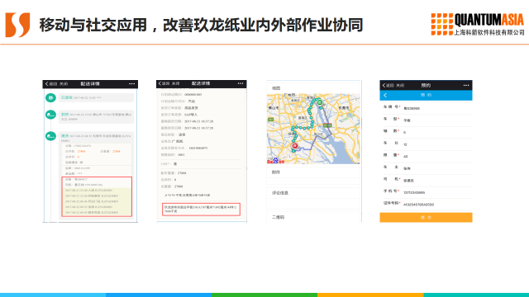
Task: Select the 地图 section header
Action: click(x=276, y=88)
